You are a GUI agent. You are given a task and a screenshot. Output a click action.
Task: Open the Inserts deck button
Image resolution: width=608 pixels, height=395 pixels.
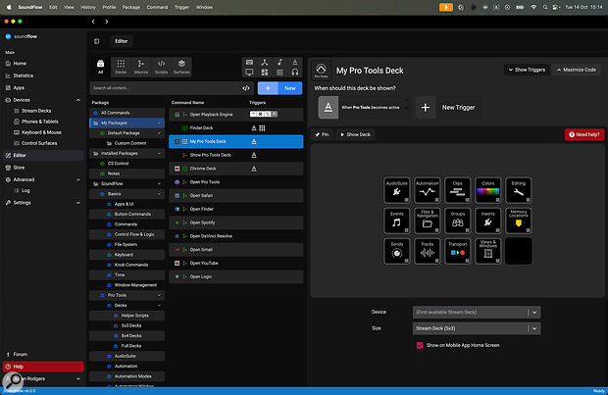pos(487,221)
